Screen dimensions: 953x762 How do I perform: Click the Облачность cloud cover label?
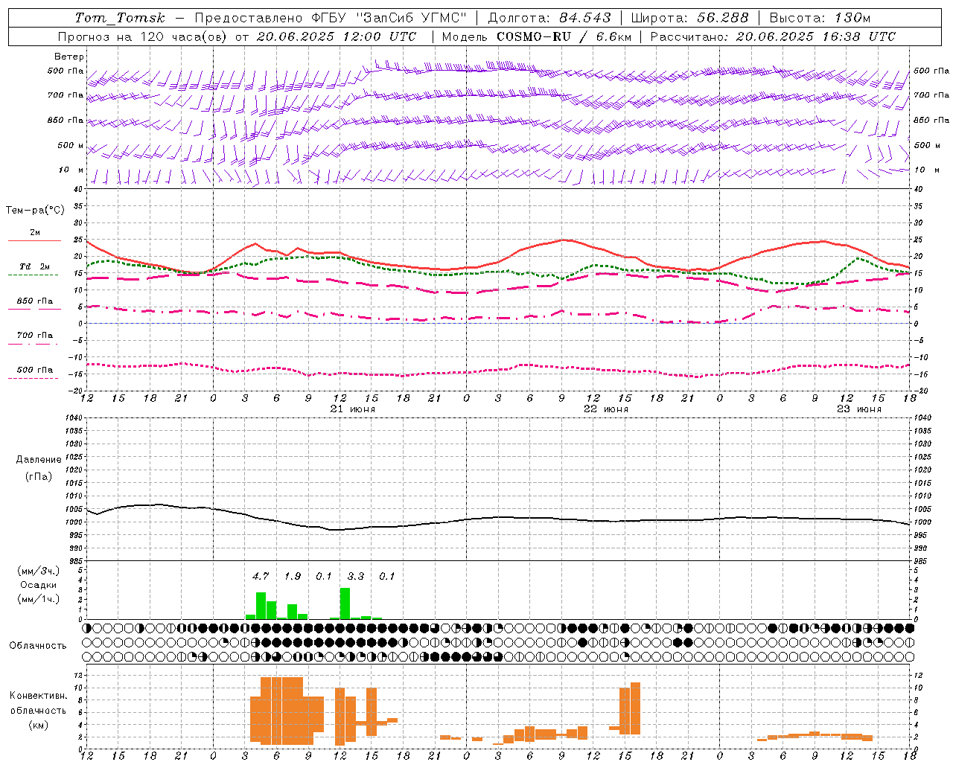pos(38,645)
